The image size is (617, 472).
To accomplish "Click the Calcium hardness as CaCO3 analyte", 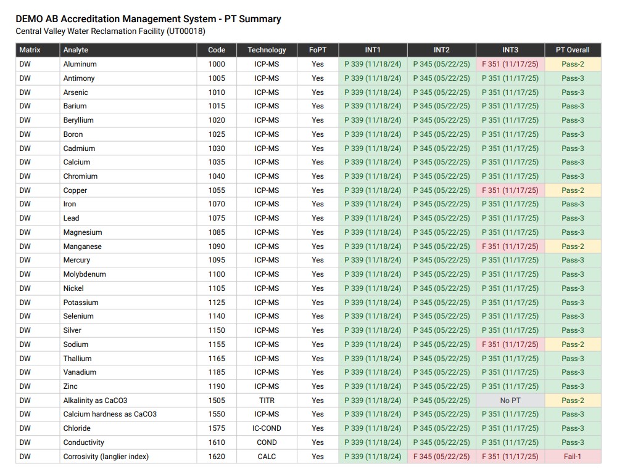I will 109,414.
